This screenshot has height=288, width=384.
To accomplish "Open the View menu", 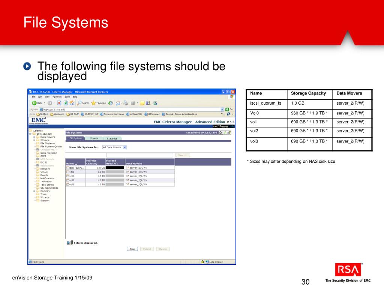I will click(x=47, y=97).
